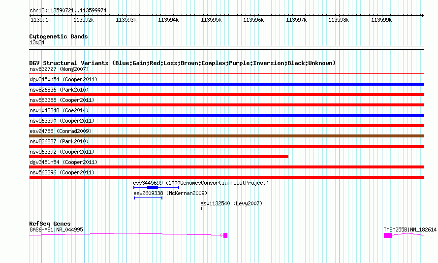Click the red nsv563388 loss bar
Image resolution: width=438 pixels, height=263 pixels.
click(x=226, y=105)
